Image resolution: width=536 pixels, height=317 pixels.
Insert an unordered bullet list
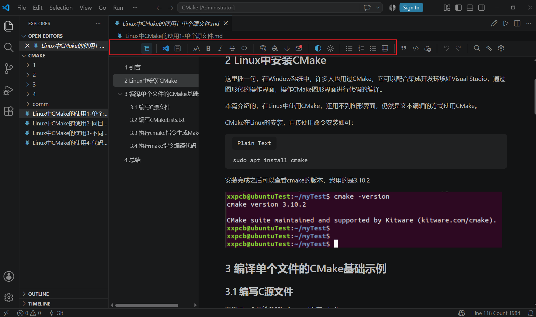(349, 48)
